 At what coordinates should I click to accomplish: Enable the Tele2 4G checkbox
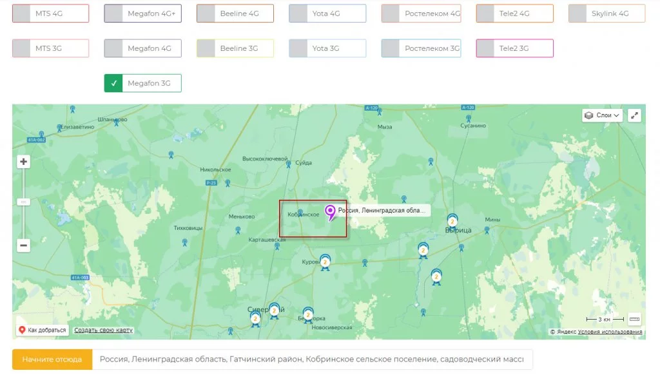485,14
